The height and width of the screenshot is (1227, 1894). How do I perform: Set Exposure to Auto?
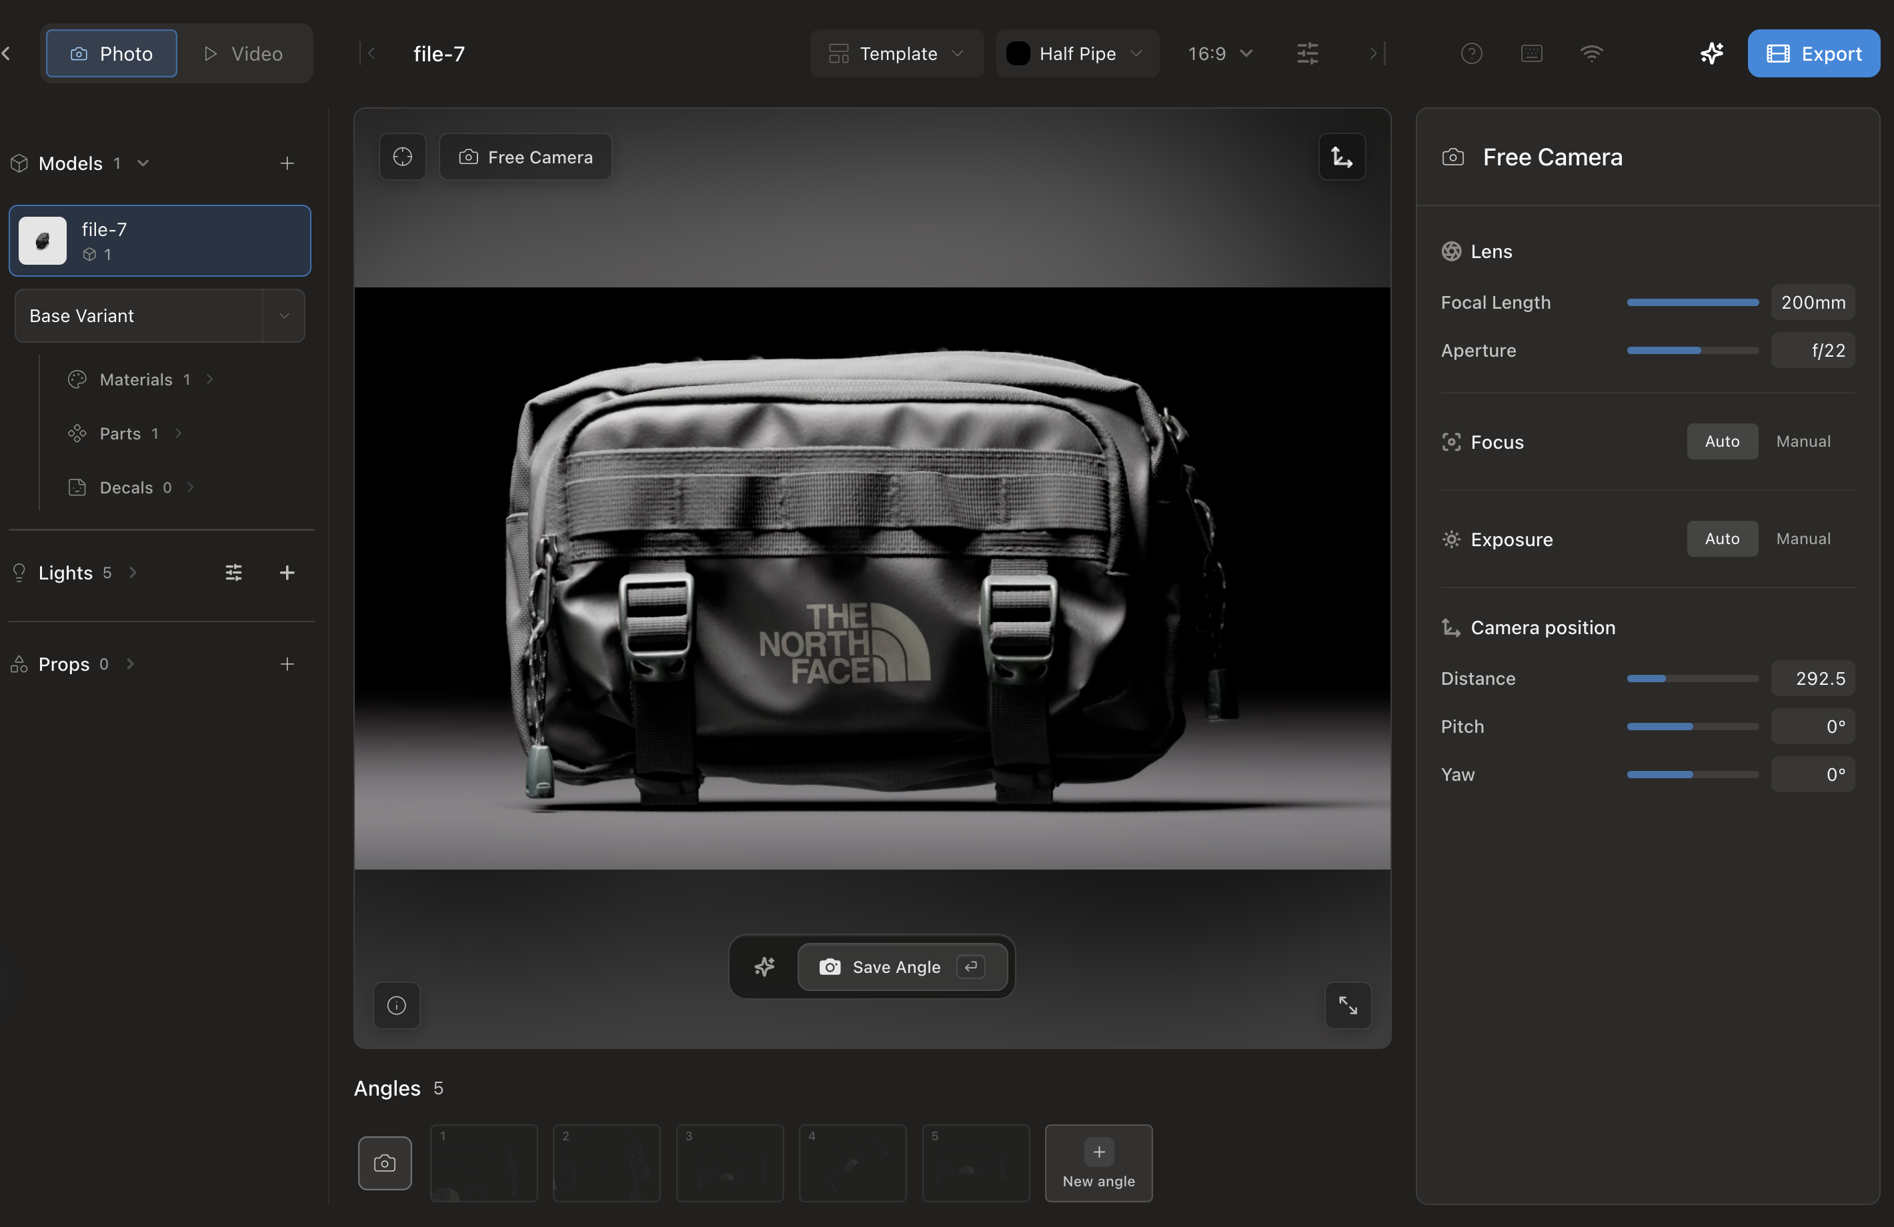(1722, 539)
